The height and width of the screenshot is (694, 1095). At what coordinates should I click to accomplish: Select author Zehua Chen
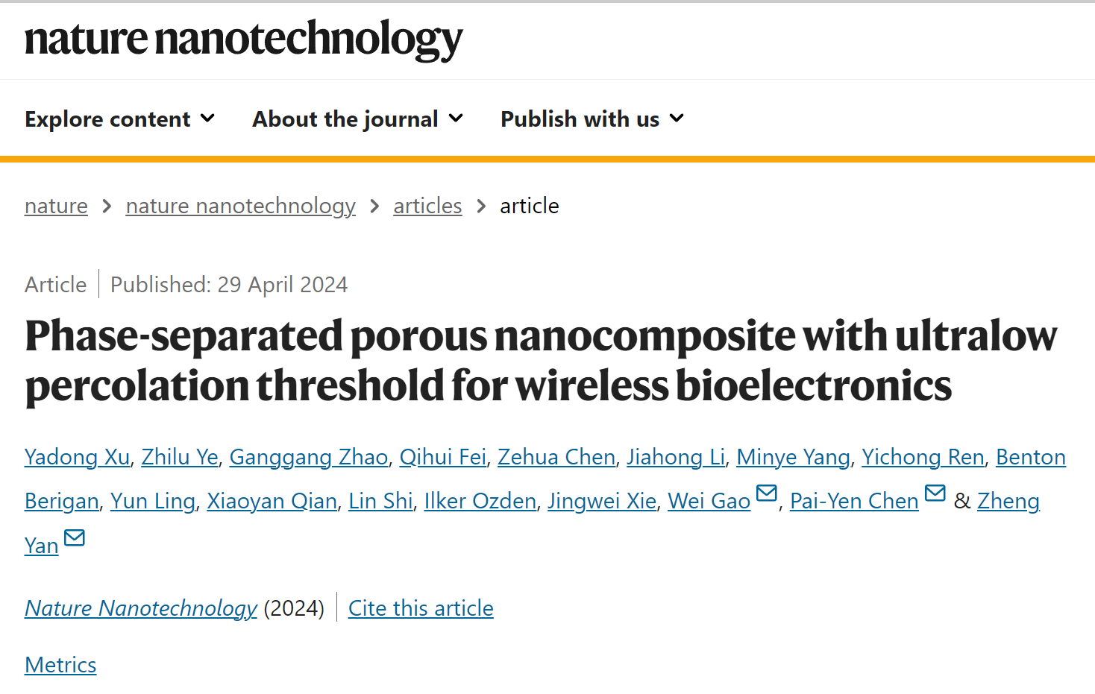click(556, 457)
